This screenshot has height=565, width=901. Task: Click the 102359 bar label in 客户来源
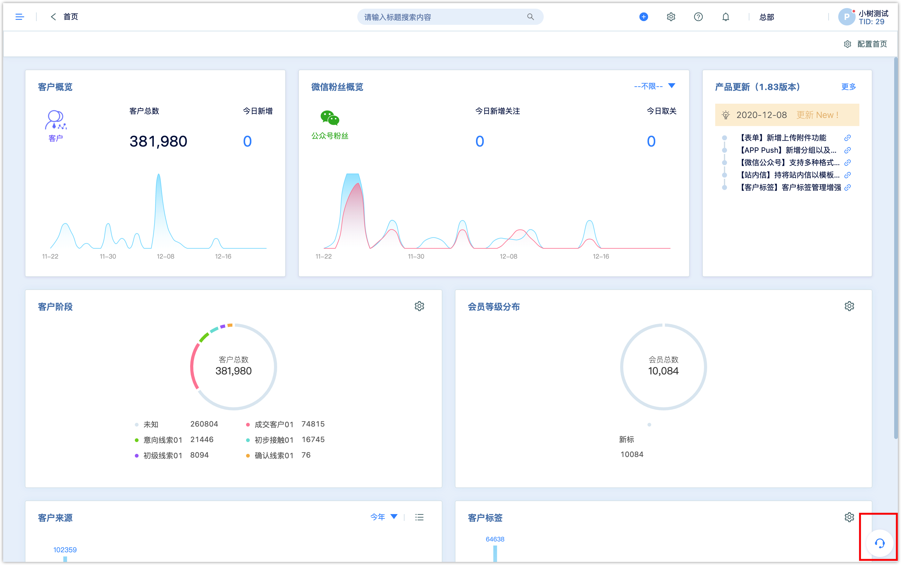coord(65,550)
